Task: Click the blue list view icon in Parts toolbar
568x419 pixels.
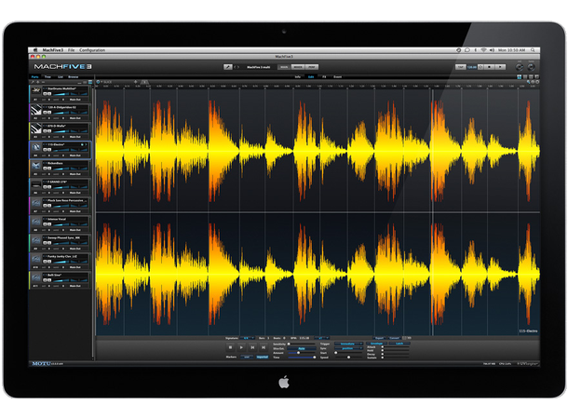Action: point(90,82)
